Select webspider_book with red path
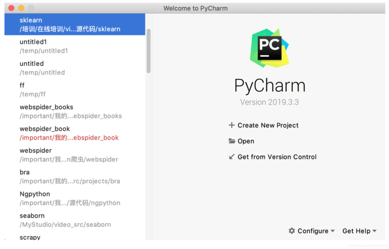Screen dimensions: 389x249 [x=75, y=133]
